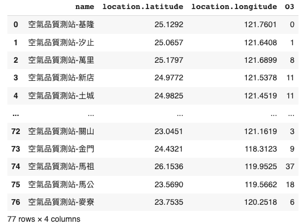Click station name 空氣品質測站-汐止
The width and height of the screenshot is (303, 224).
[61, 42]
